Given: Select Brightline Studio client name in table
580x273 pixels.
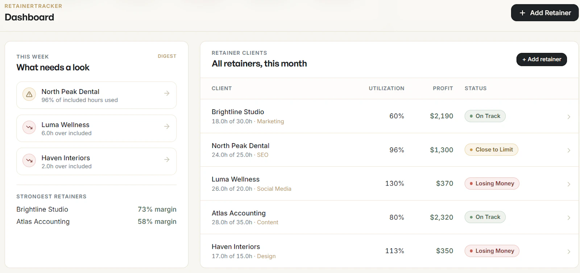Looking at the screenshot, I should 238,112.
